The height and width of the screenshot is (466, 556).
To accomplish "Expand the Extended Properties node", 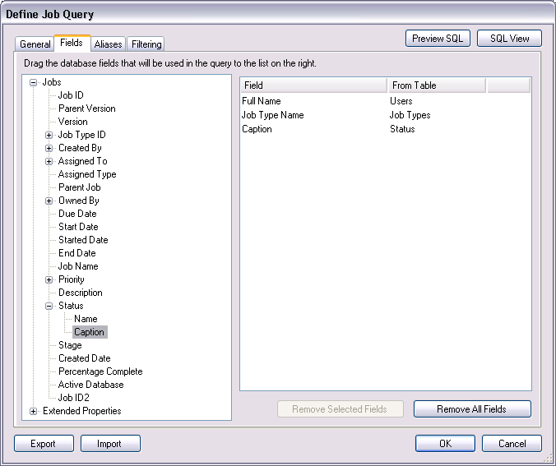I will pos(34,411).
